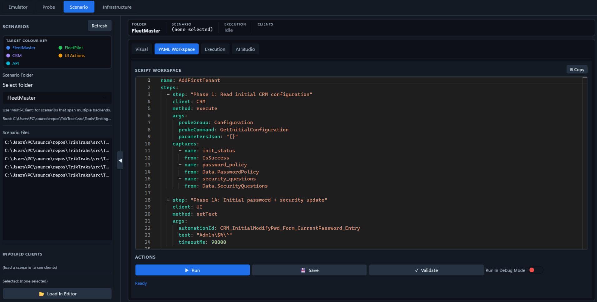Click the CRM colour key label
Screen dimensions: 597x302
tap(17, 56)
